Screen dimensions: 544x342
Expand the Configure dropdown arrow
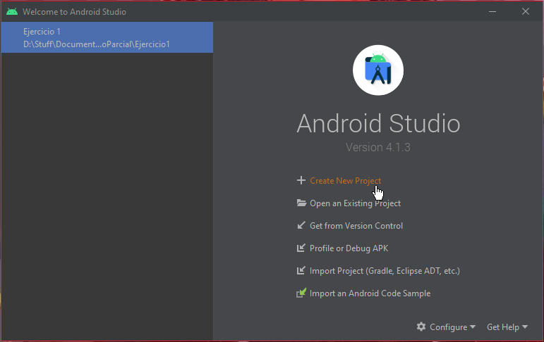(473, 327)
